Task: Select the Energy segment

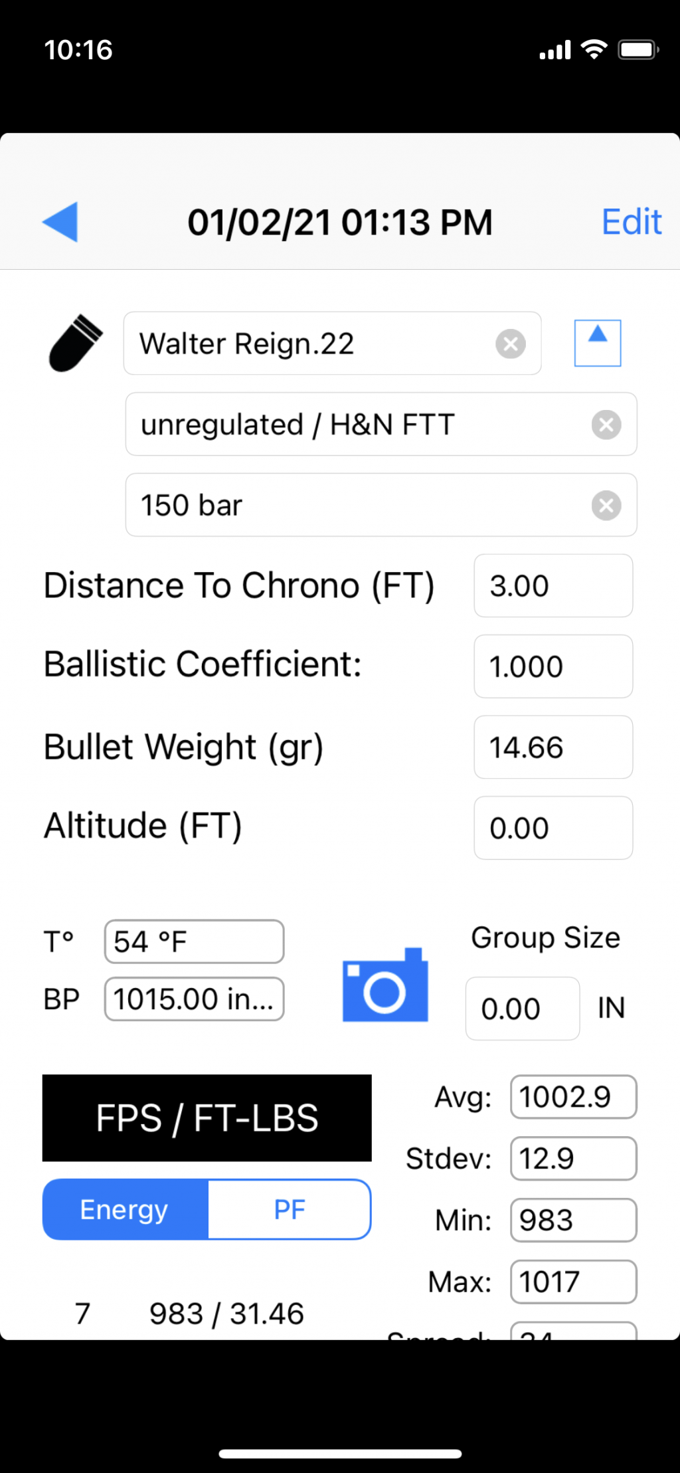Action: (x=126, y=1209)
